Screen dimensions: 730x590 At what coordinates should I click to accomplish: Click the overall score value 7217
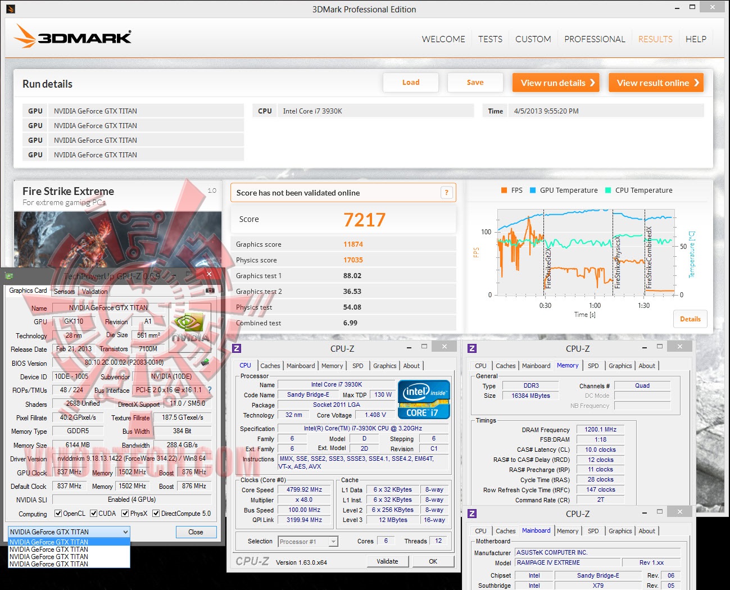point(364,220)
